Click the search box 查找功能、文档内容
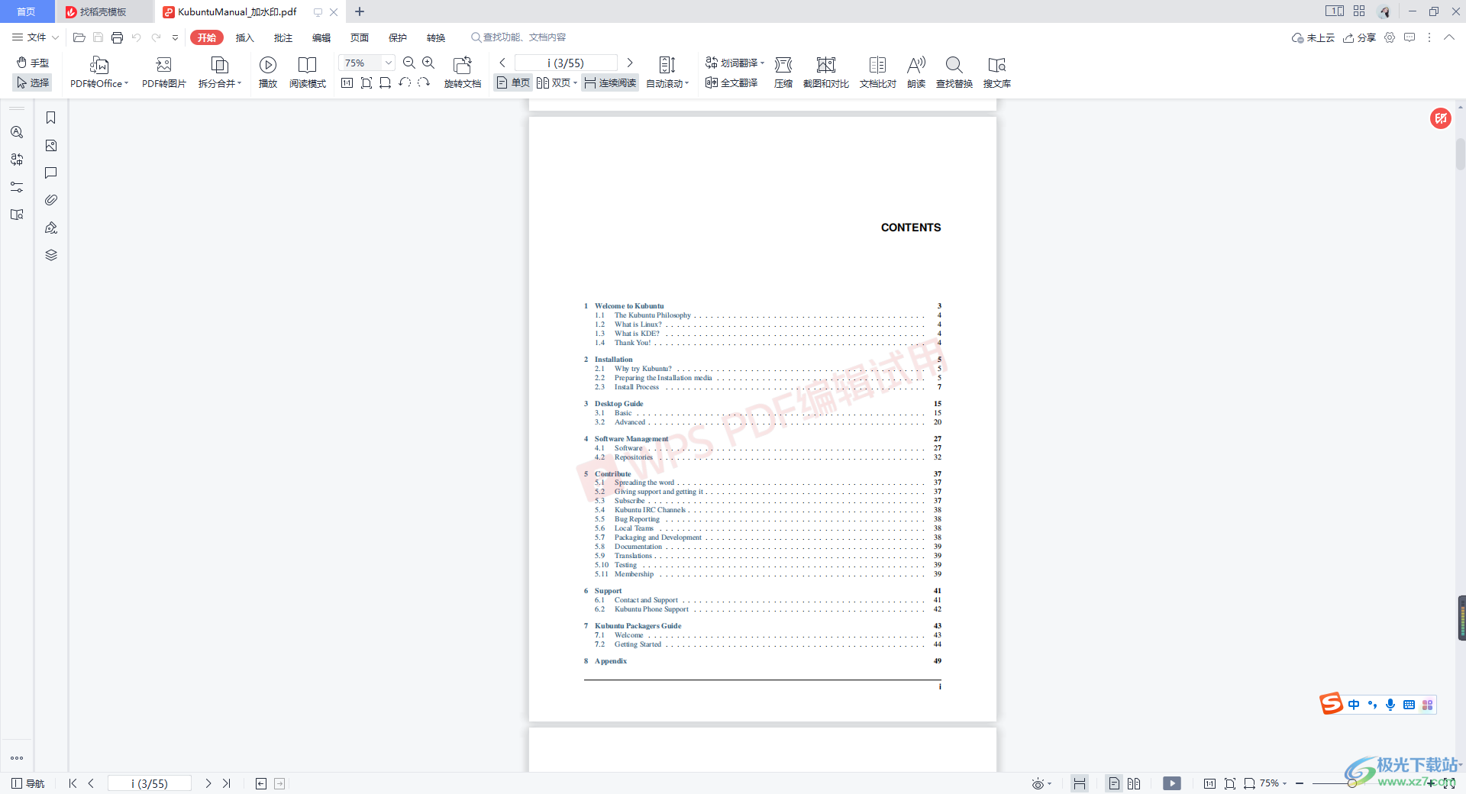Image resolution: width=1466 pixels, height=794 pixels. (x=519, y=37)
